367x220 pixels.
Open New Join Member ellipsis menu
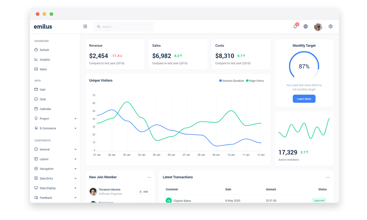(x=149, y=177)
